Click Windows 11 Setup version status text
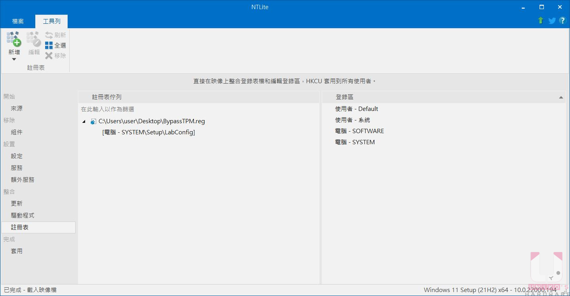570x296 pixels. click(x=490, y=290)
